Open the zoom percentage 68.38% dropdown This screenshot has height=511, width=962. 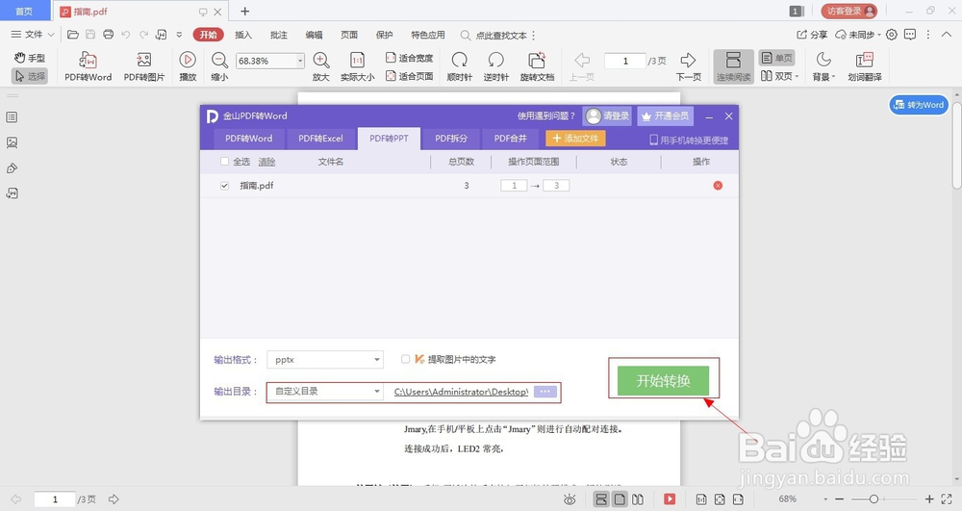point(300,61)
